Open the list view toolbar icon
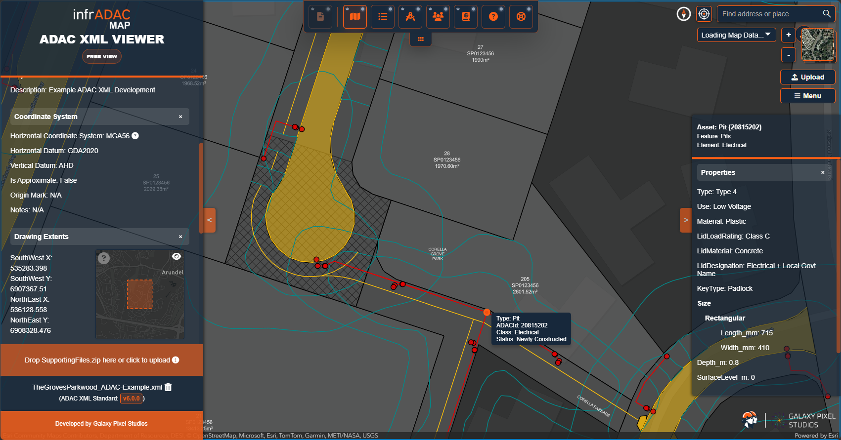Viewport: 841px width, 440px height. point(383,16)
